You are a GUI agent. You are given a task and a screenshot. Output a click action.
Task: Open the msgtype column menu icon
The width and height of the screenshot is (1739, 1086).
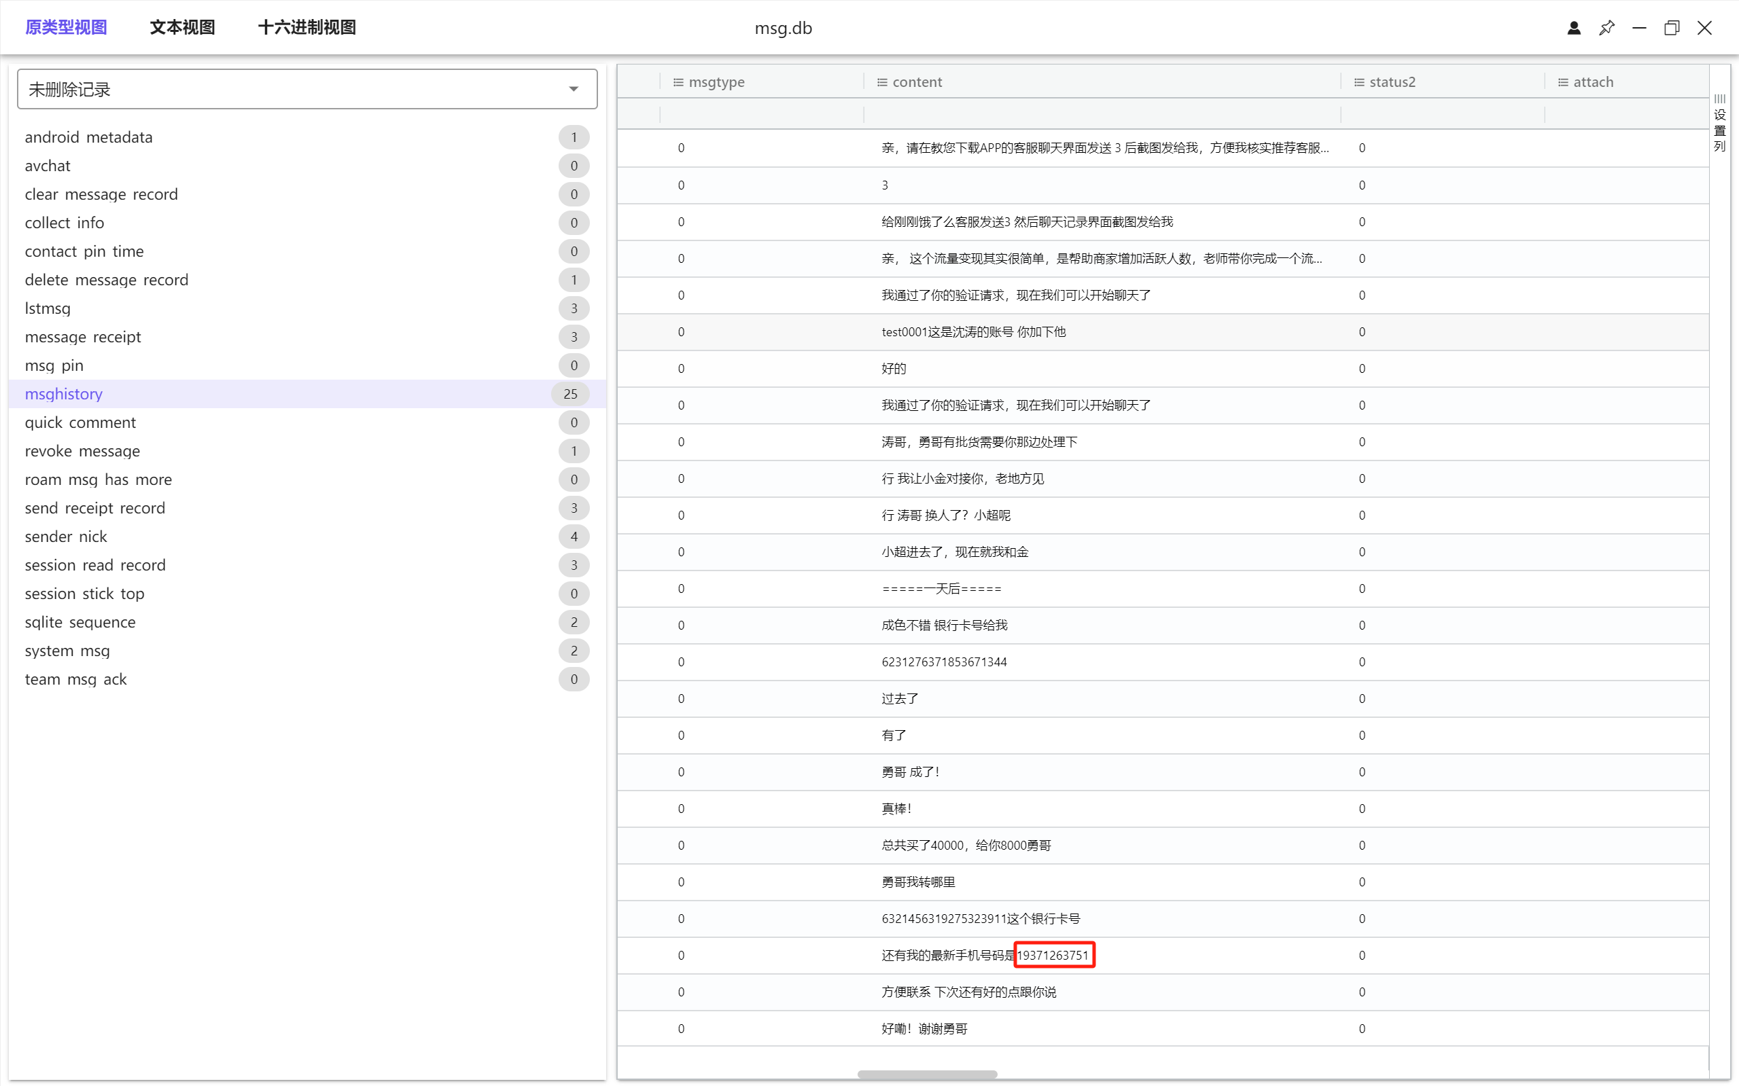(678, 82)
